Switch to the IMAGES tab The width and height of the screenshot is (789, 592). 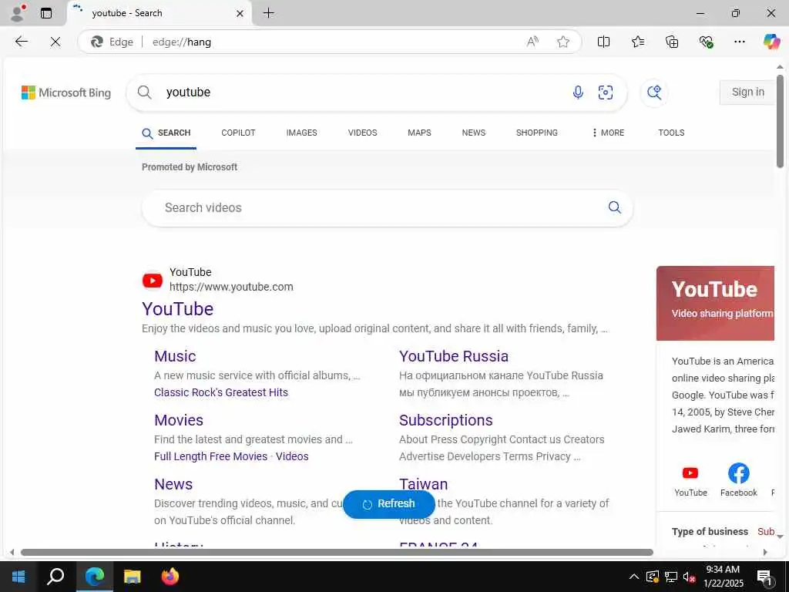pos(301,133)
